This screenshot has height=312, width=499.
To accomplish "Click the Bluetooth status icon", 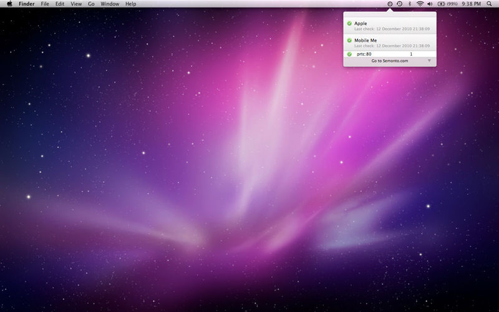I will coord(410,4).
